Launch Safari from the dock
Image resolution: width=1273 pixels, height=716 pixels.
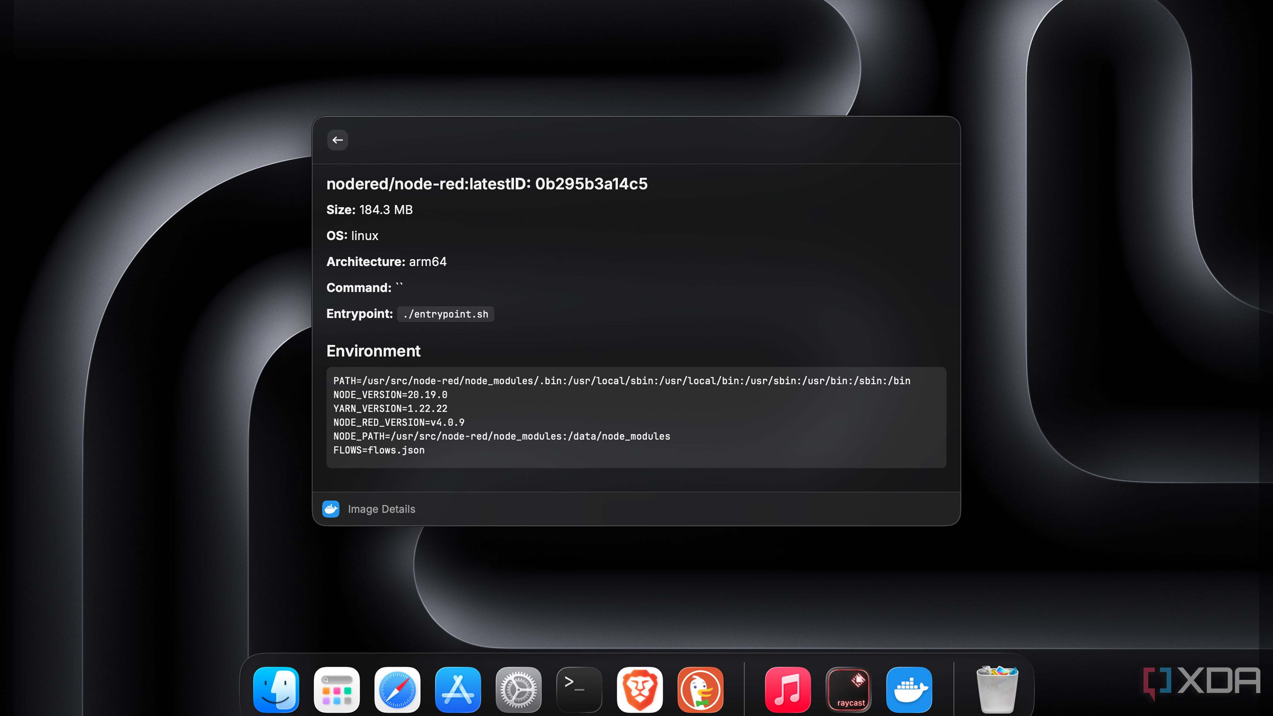click(x=397, y=689)
